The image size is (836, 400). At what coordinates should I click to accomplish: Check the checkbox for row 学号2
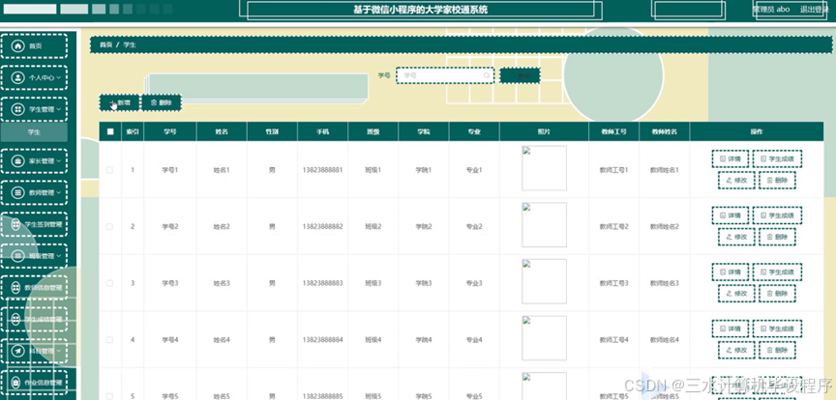(x=109, y=226)
